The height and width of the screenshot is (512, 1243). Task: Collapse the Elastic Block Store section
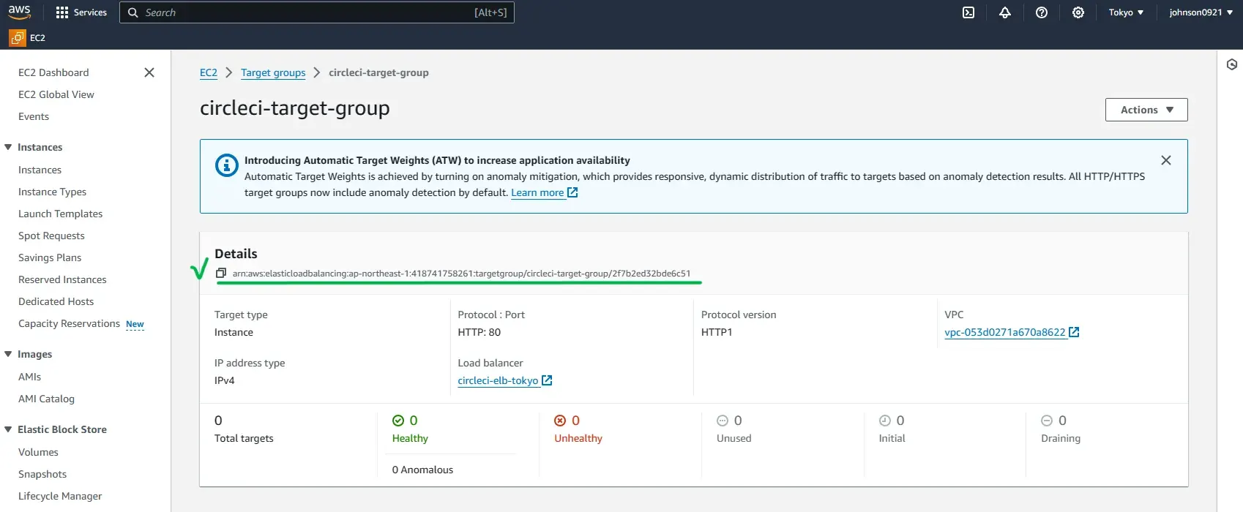9,429
